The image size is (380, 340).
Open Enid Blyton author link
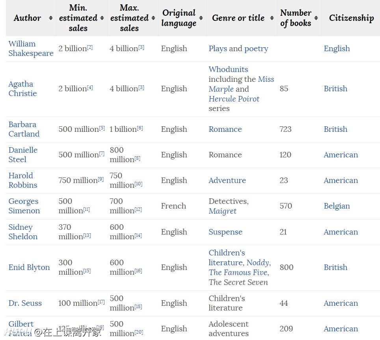(29, 267)
